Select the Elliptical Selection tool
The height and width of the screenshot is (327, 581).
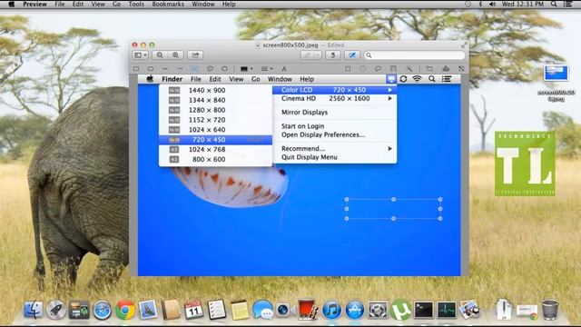tap(363, 69)
